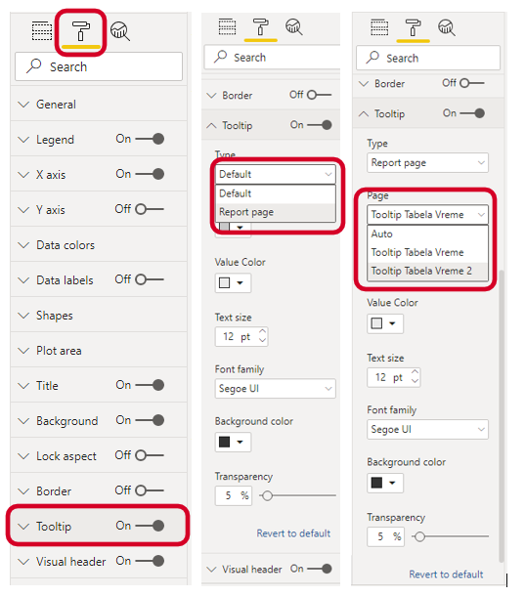The width and height of the screenshot is (525, 596).
Task: Open the Type Report page dropdown
Action: pyautogui.click(x=427, y=163)
